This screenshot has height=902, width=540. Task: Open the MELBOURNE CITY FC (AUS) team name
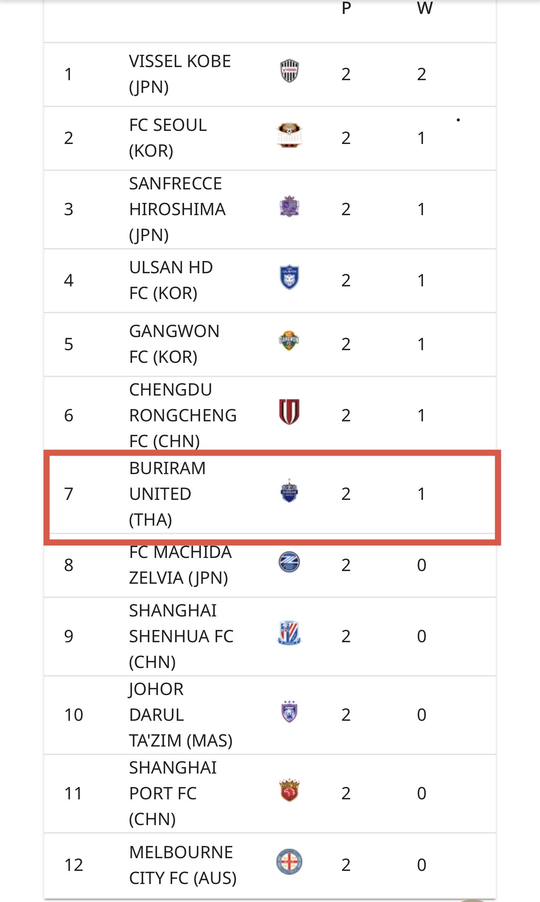click(x=182, y=865)
